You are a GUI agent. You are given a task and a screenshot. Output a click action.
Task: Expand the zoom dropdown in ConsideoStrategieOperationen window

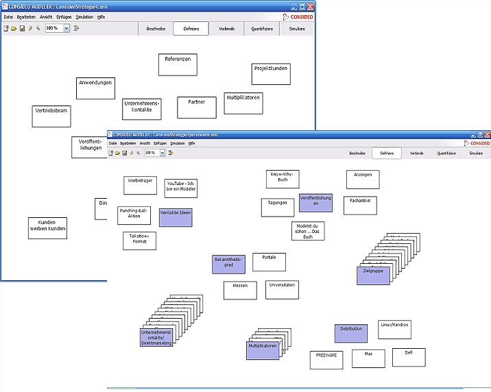(163, 154)
